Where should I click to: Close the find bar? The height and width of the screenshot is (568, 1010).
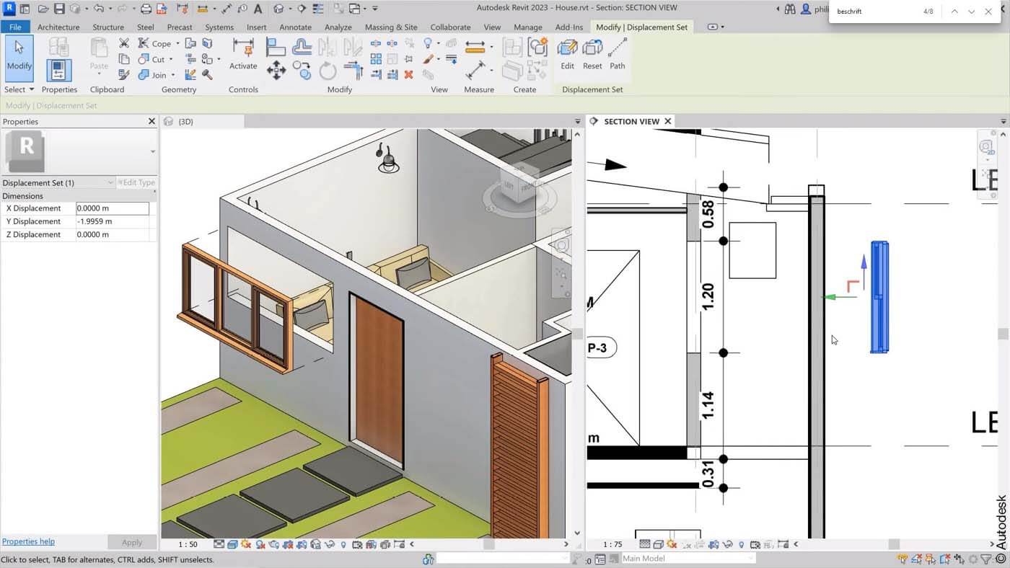point(988,12)
